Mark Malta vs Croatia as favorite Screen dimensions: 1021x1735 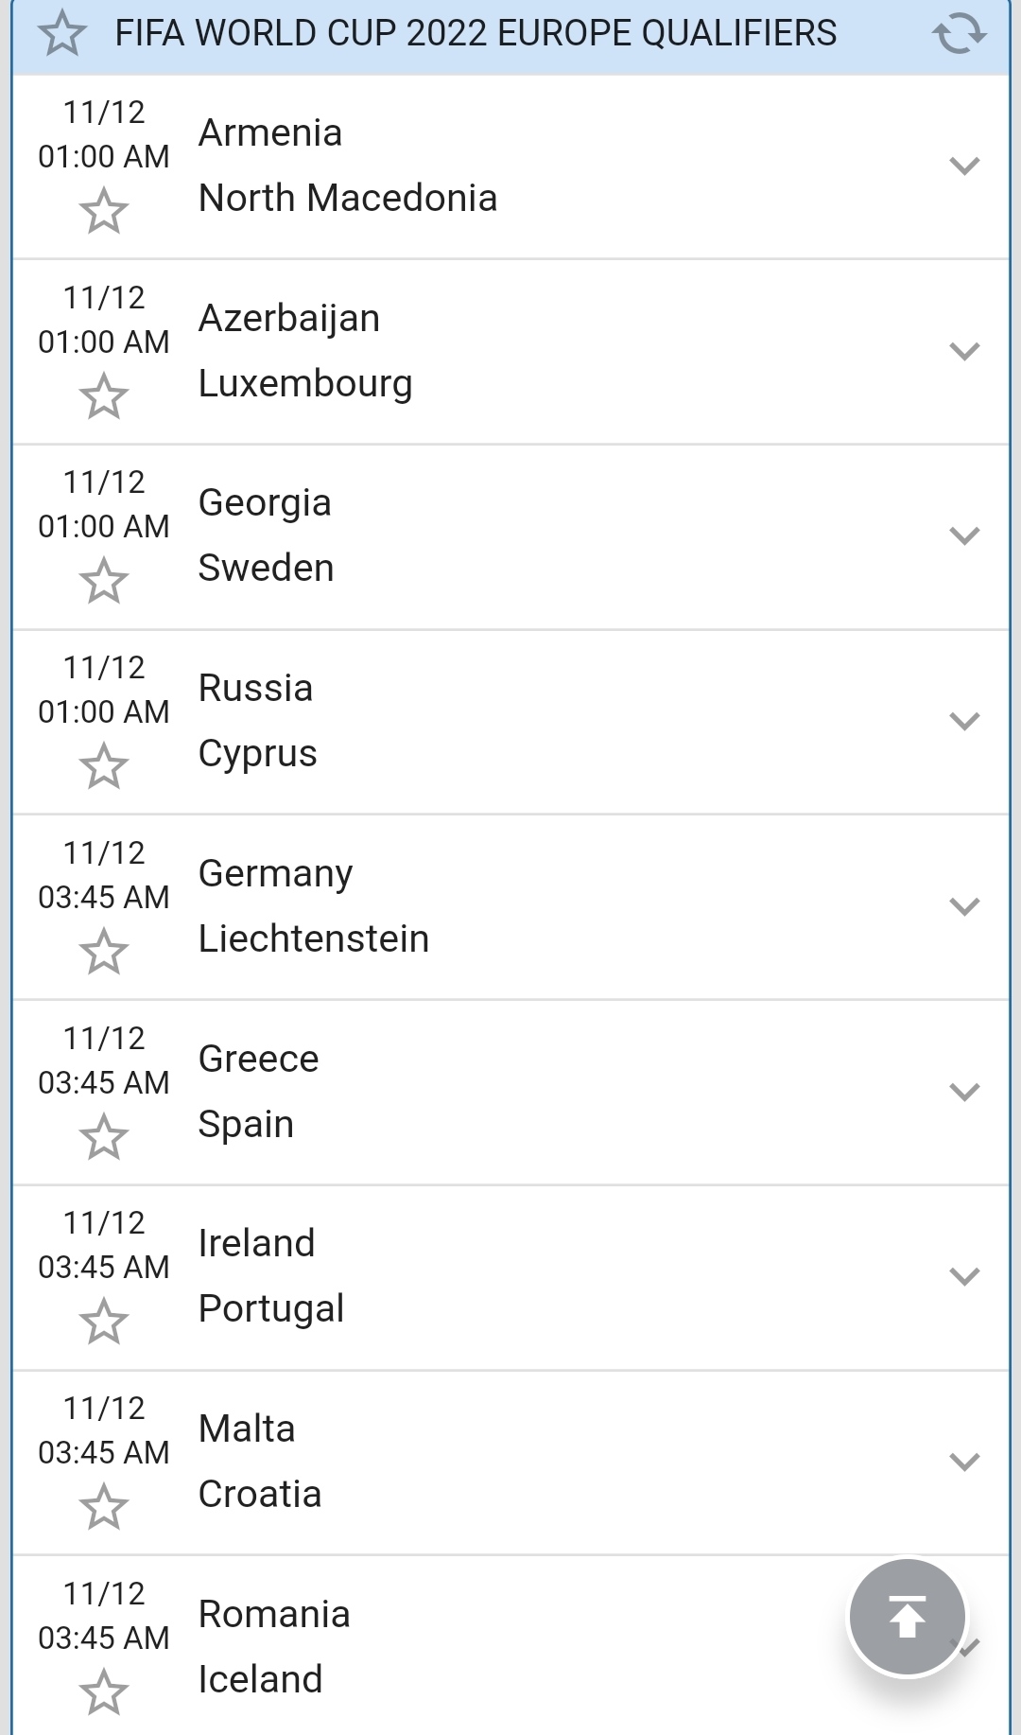pos(103,1506)
